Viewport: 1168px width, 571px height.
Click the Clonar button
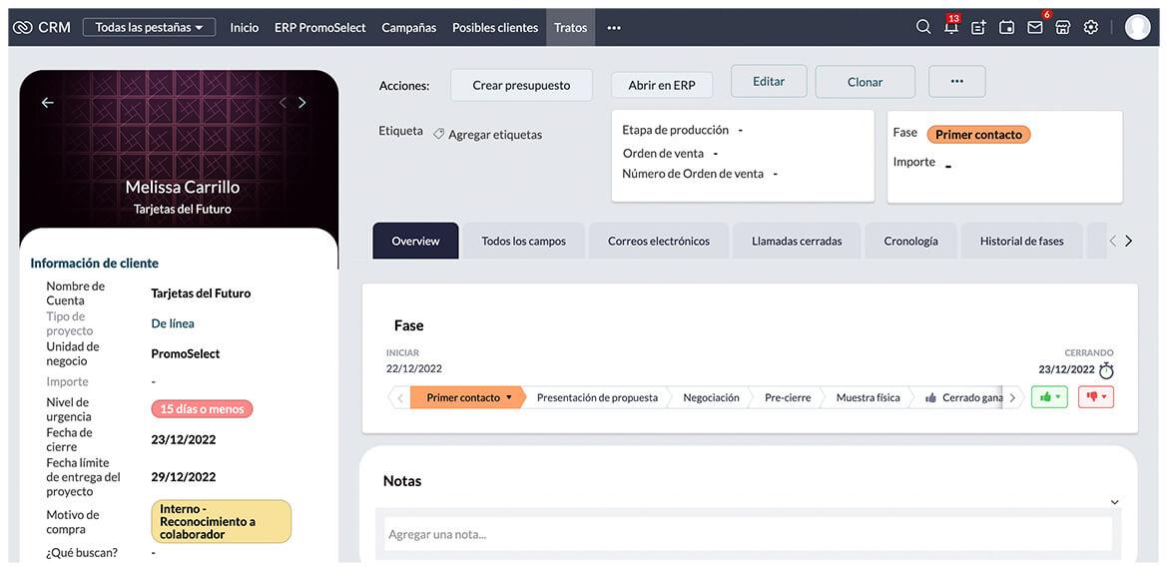coord(865,82)
